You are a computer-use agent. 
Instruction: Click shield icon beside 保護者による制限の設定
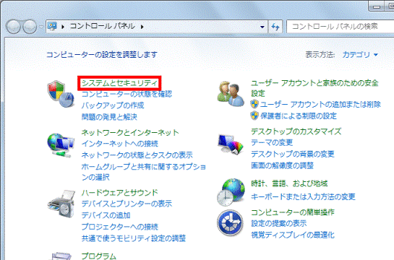(254, 116)
